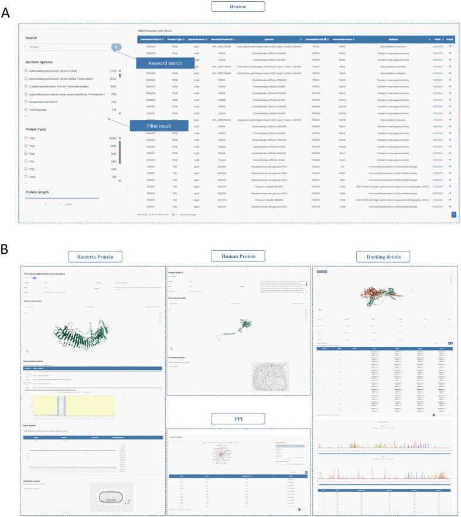461x517 pixels.
Task: Click Bacteria Species list scroll-up arrow
Action: click(x=119, y=71)
